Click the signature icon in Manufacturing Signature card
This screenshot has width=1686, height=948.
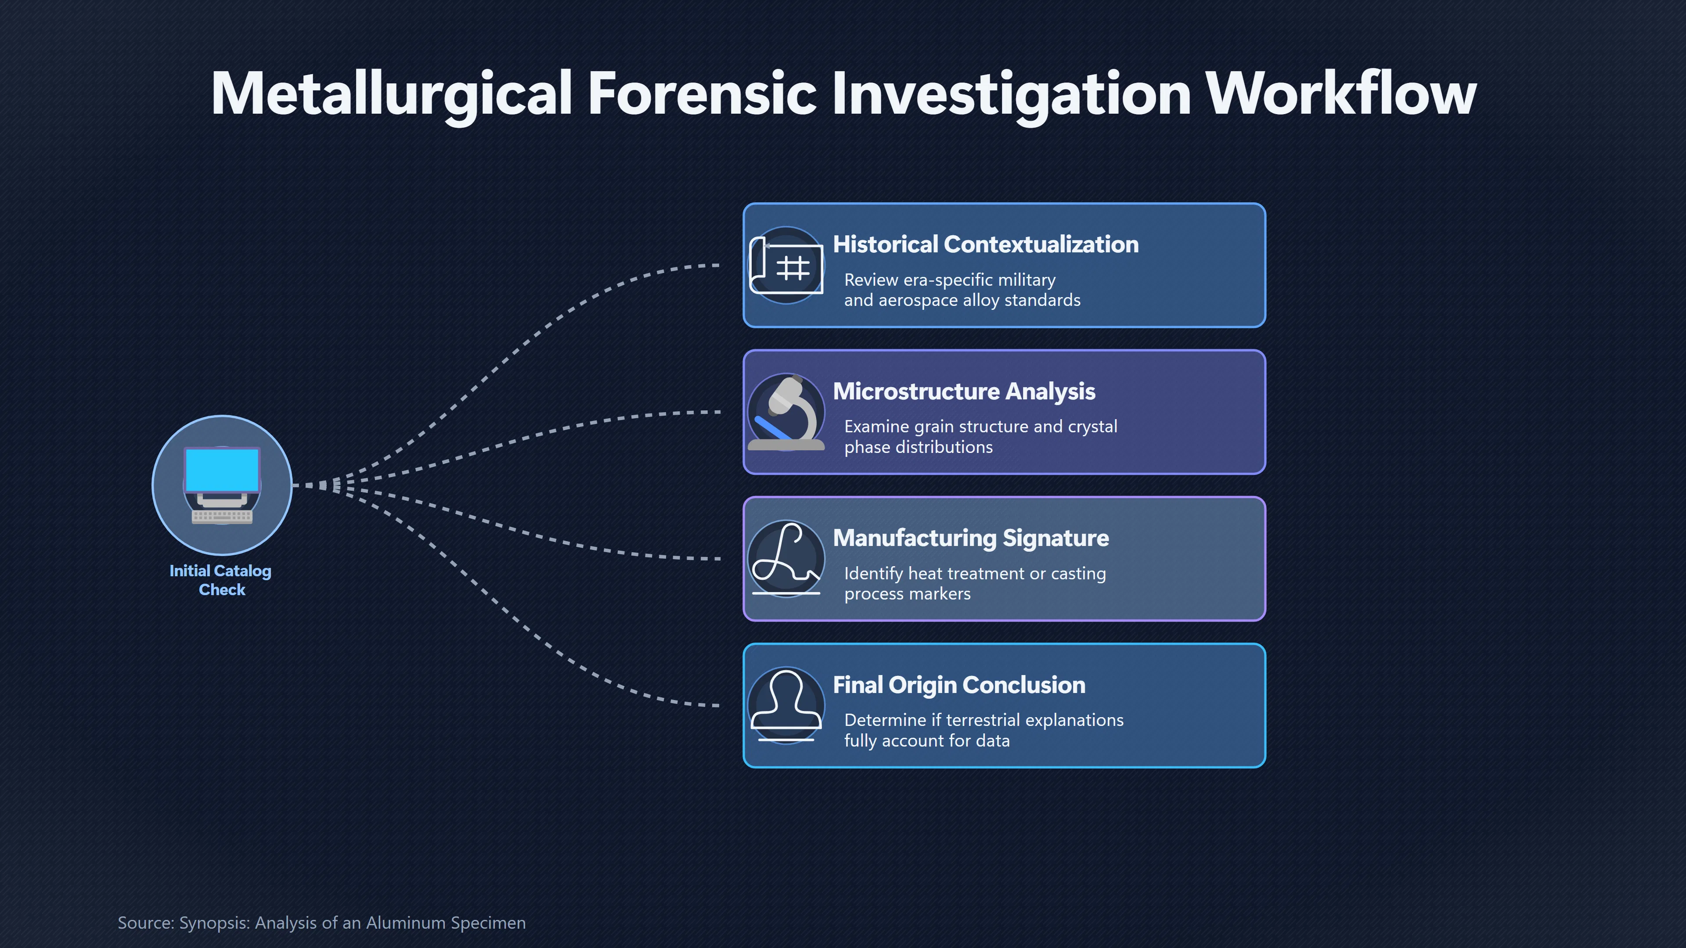[786, 559]
